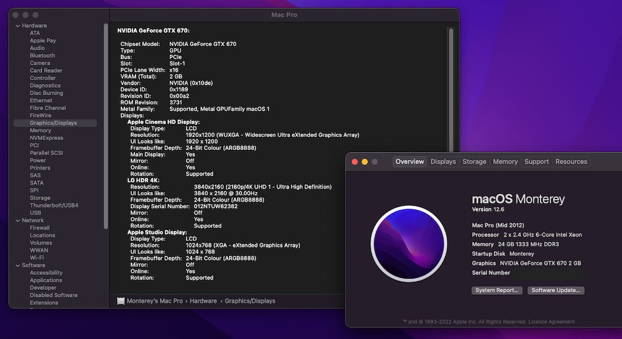Collapse the Software section in sidebar
The image size is (622, 339).
point(18,266)
